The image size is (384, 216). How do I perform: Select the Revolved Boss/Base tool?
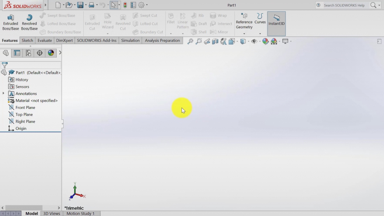[x=29, y=22]
